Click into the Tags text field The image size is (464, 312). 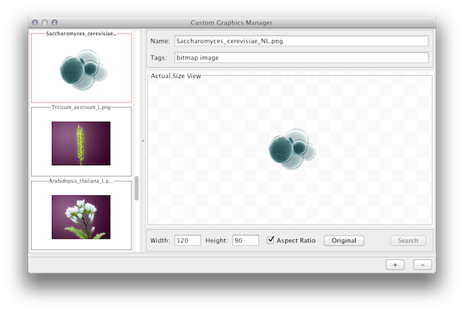[x=300, y=57]
